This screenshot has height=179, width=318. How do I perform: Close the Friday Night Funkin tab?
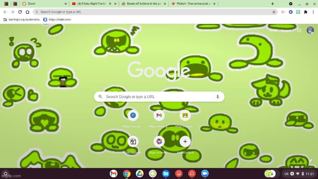click(116, 4)
